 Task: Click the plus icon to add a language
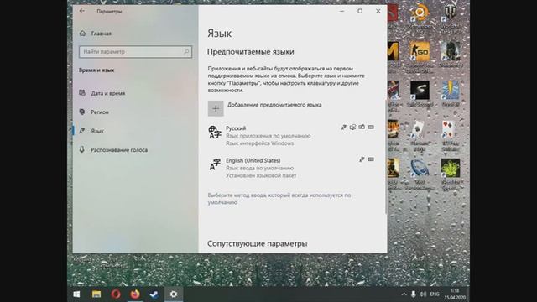216,108
